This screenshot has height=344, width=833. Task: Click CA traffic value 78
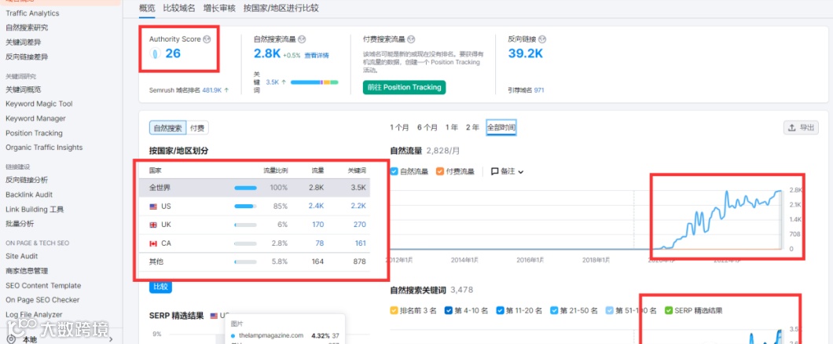319,243
